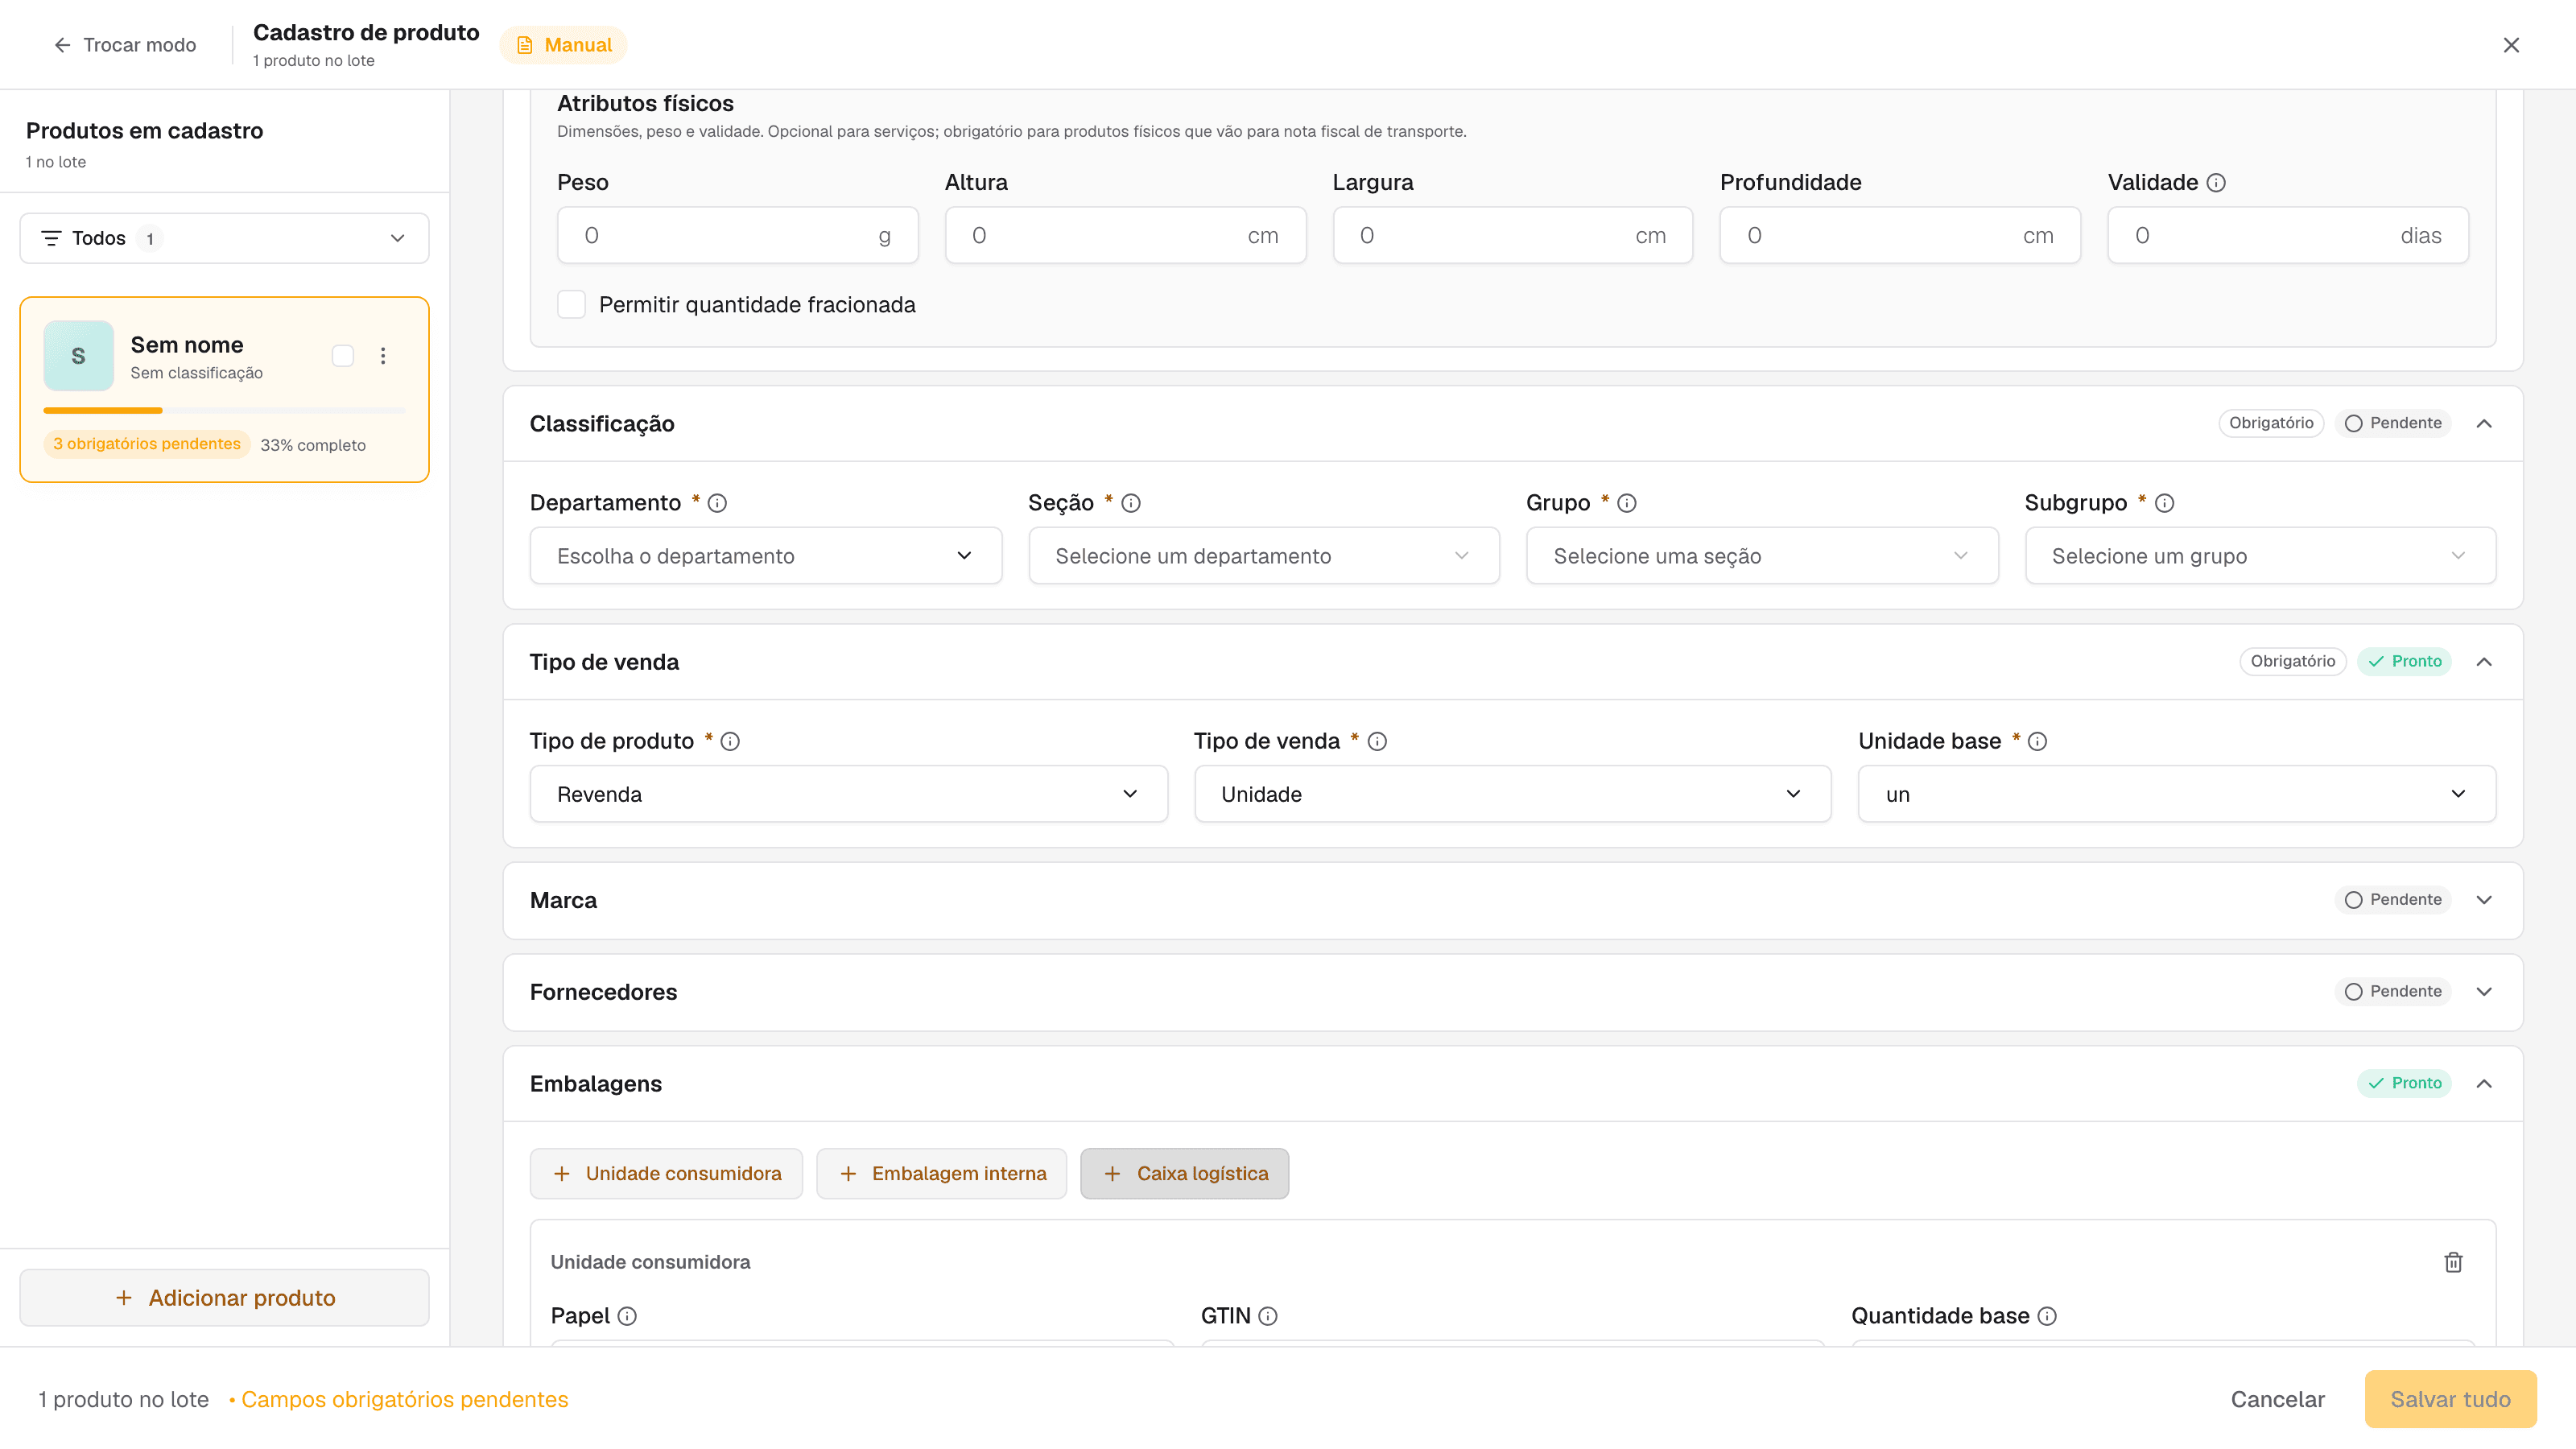Click the Trocar modo back link
Screen dimensions: 2576x1449
124,45
